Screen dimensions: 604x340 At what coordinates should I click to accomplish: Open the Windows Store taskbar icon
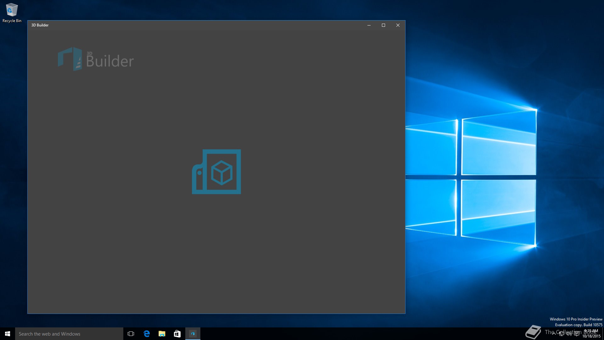pos(177,334)
